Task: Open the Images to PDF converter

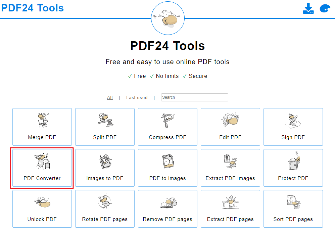Action: click(105, 168)
